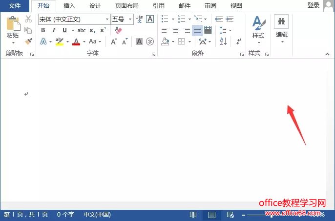
Task: Click page count 第1页，共1页
Action: (x=26, y=214)
